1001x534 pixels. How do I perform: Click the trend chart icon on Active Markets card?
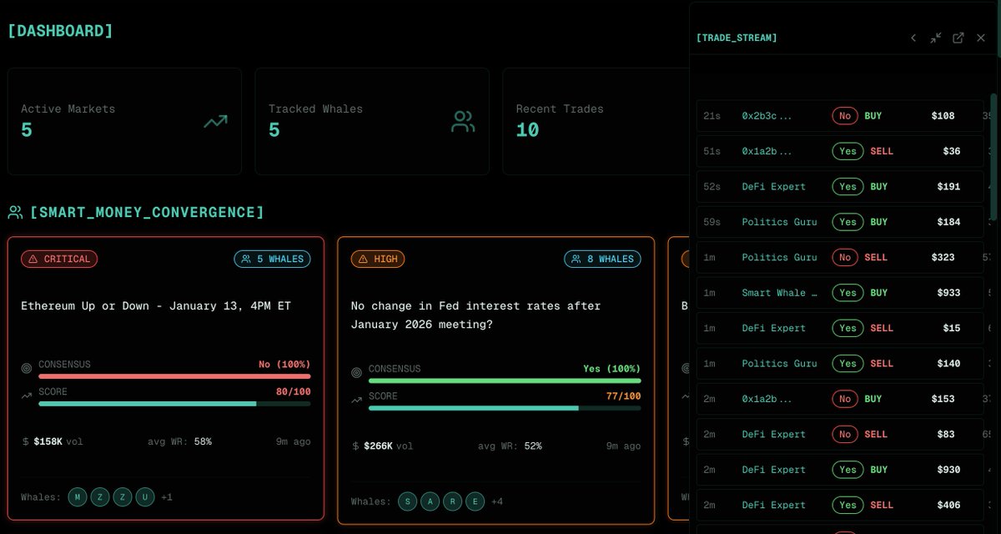click(x=215, y=120)
